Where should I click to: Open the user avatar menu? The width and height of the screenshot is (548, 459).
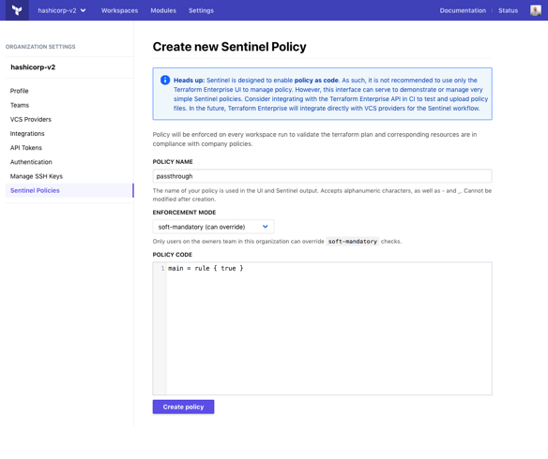point(536,10)
